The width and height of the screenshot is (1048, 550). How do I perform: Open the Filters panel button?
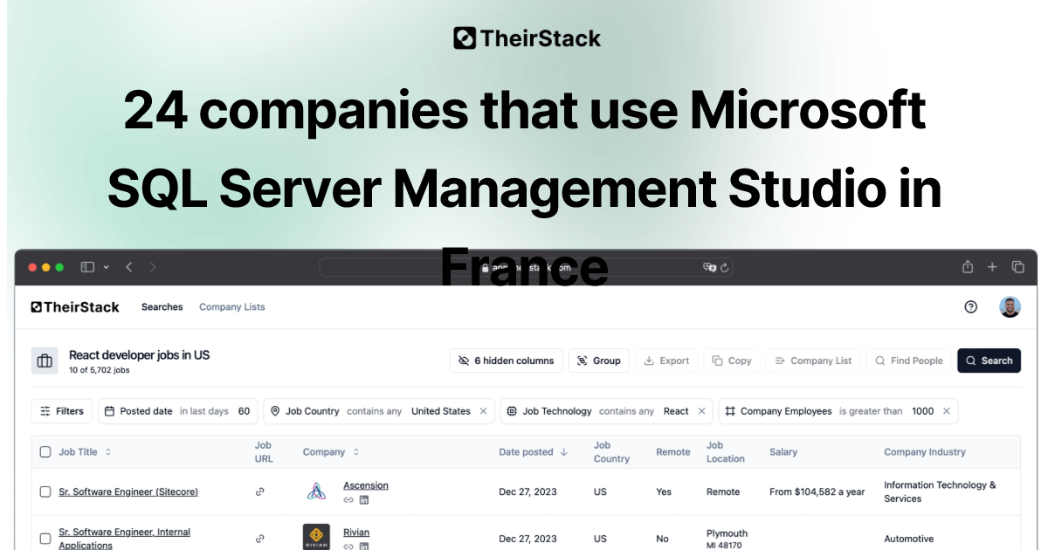click(x=62, y=411)
